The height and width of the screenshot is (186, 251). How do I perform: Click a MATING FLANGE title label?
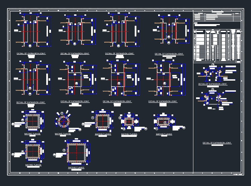pyautogui.click(x=32, y=134)
